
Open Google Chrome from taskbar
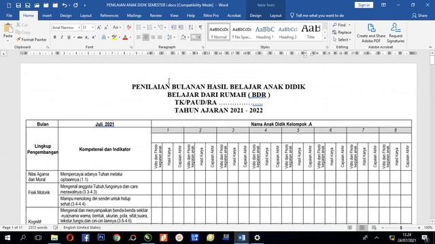(x=117, y=237)
